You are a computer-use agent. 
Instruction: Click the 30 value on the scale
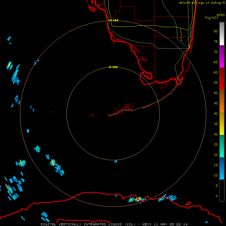click(216, 134)
